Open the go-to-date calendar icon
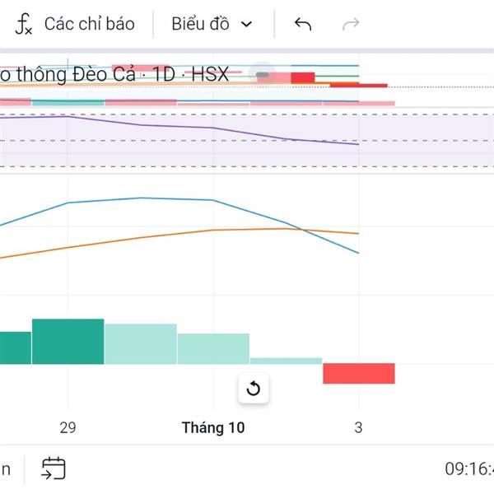The image size is (494, 494). click(x=54, y=468)
